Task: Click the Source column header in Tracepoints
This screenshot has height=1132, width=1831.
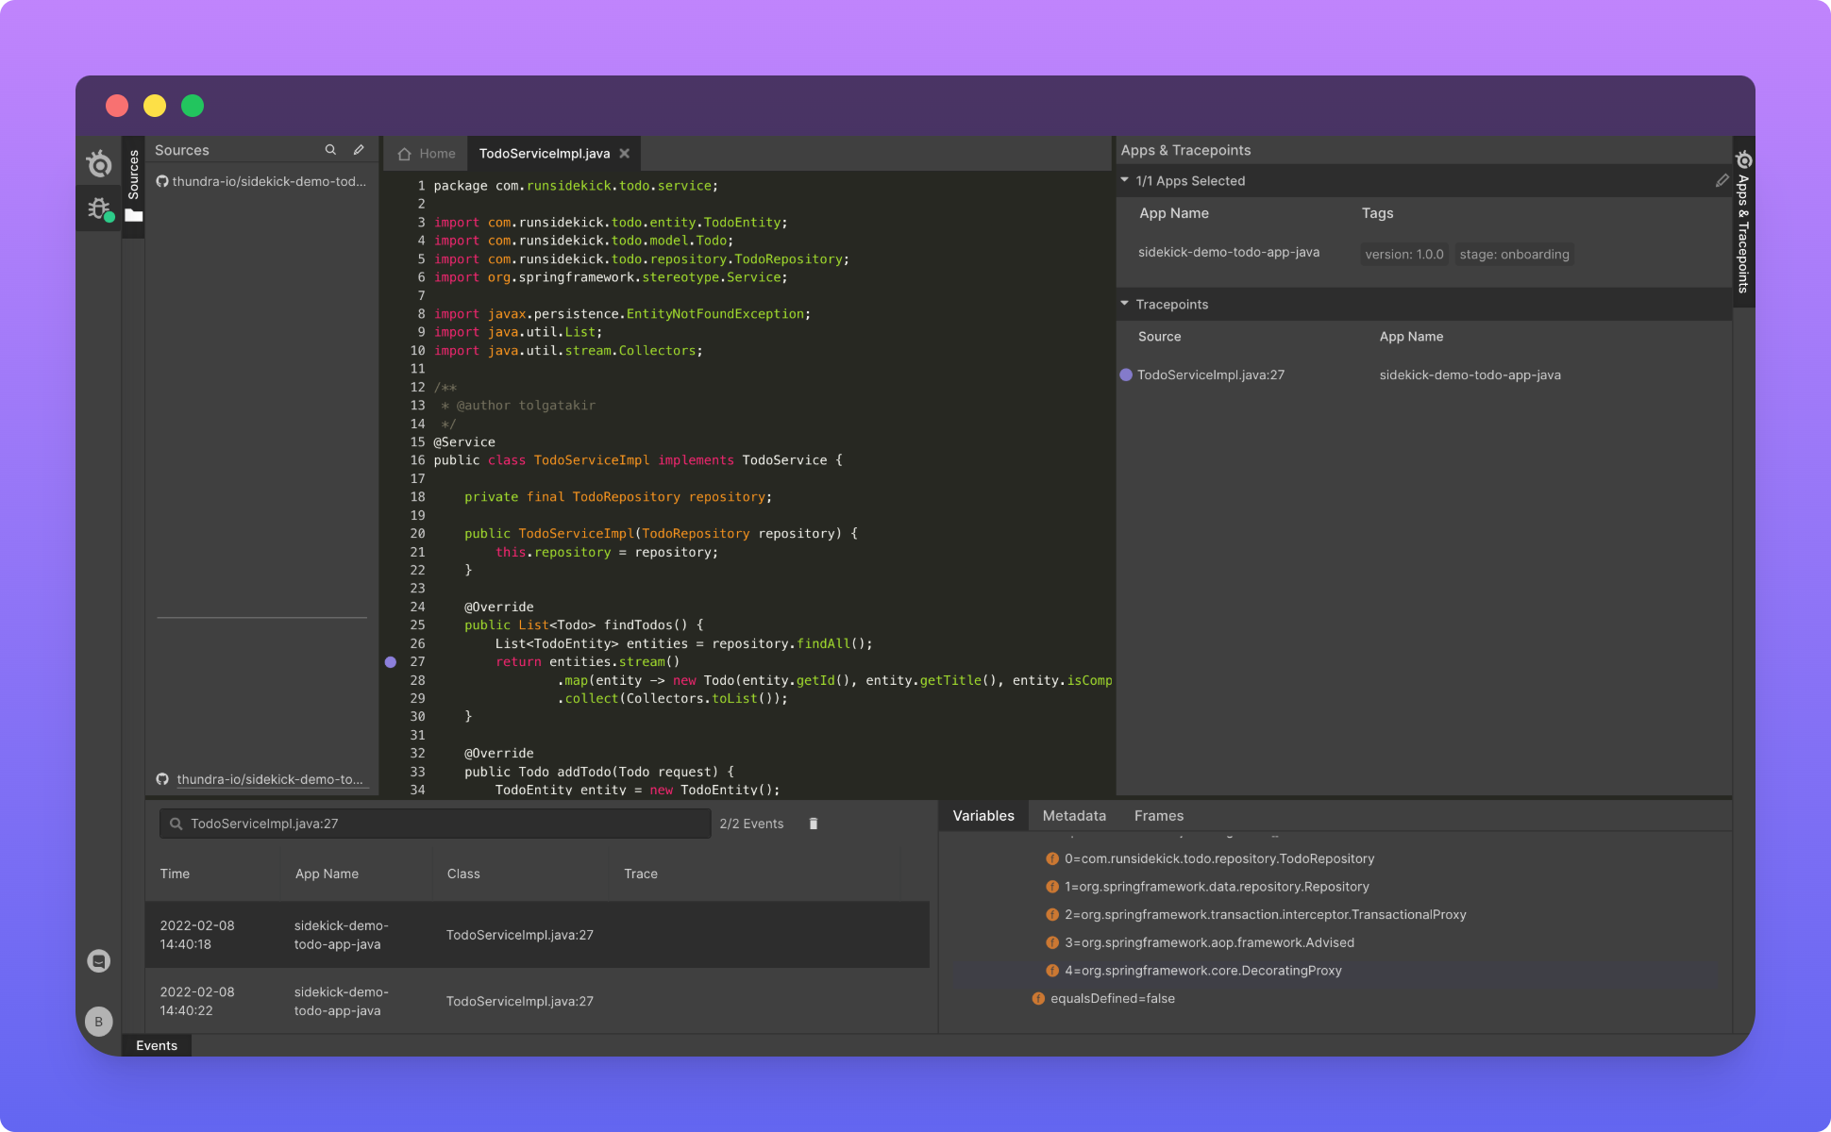Action: pos(1159,337)
